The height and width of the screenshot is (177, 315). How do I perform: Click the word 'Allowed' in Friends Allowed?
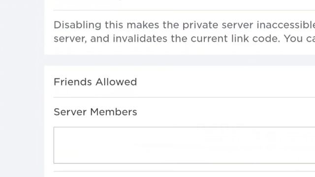tap(116, 82)
